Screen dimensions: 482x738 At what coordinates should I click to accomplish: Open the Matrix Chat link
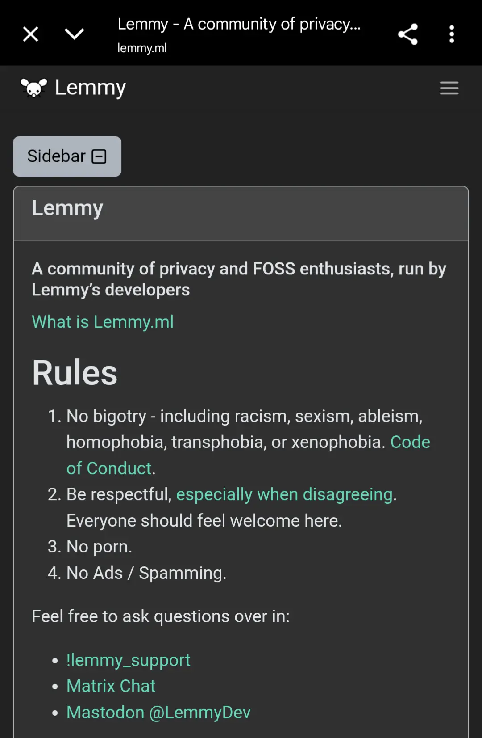click(111, 686)
